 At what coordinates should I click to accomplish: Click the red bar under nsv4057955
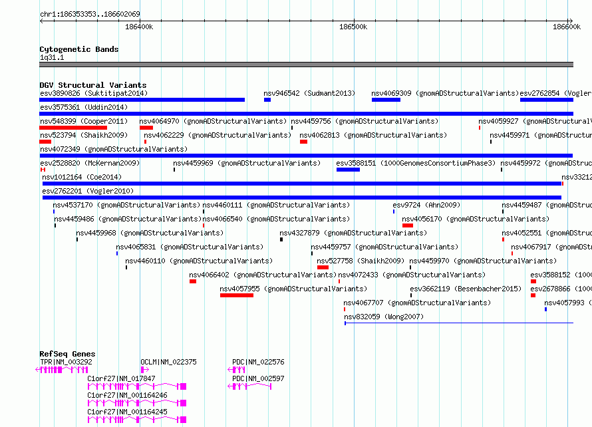(x=237, y=295)
